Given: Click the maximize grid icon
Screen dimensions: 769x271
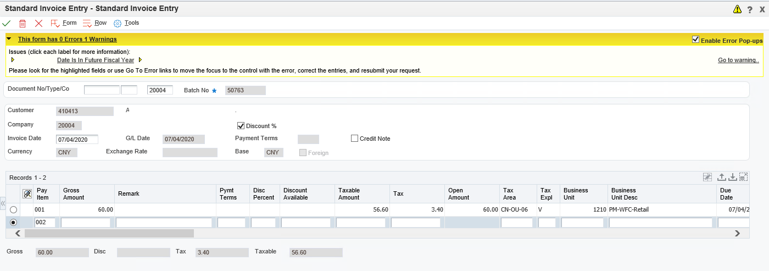Looking at the screenshot, I should click(x=743, y=177).
